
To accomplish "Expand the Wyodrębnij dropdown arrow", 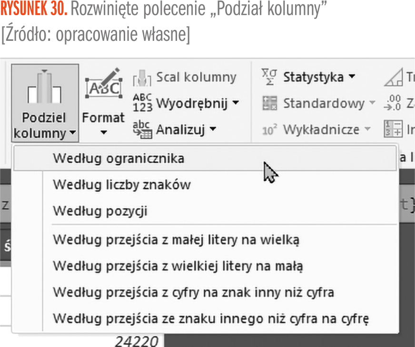I will (235, 103).
